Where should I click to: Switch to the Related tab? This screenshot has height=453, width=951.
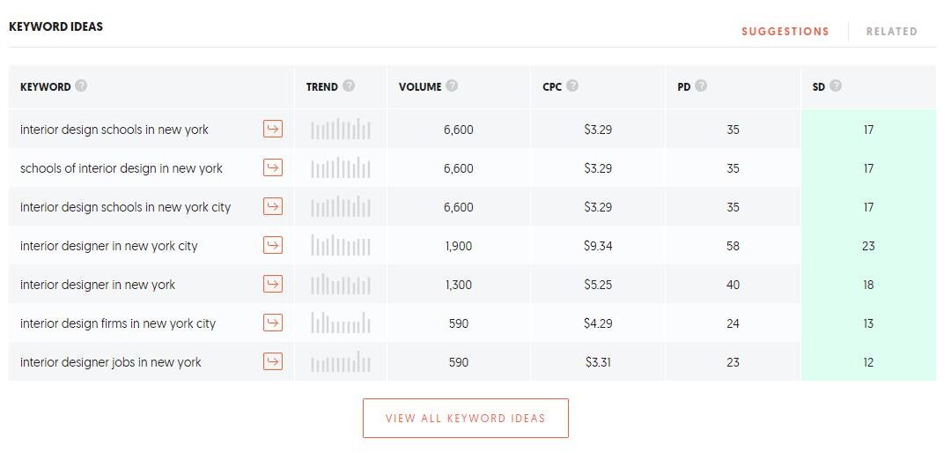(x=891, y=32)
